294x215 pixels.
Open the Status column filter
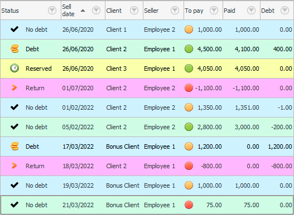[x=52, y=11]
